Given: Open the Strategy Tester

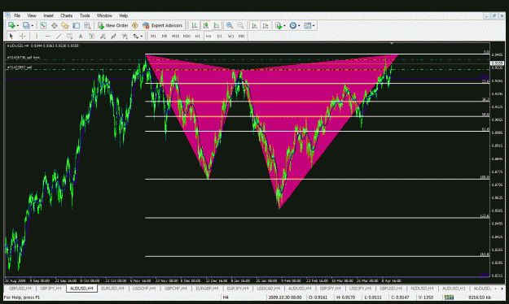Looking at the screenshot, I should click(x=87, y=25).
